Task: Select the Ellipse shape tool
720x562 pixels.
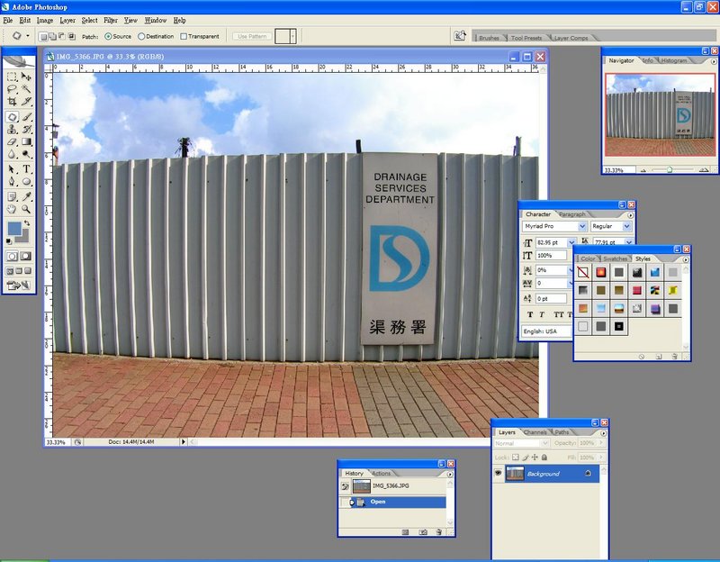Action: (x=26, y=182)
